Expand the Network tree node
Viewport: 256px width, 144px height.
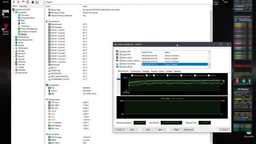(x=13, y=54)
